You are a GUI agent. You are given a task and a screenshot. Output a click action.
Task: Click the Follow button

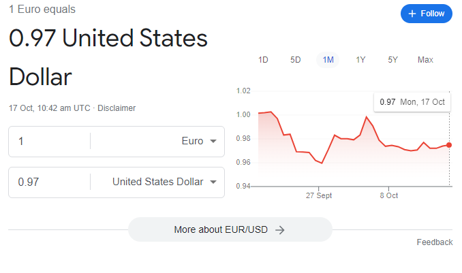tap(426, 14)
